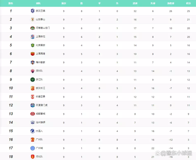Click the 山东泰山 team badge
Viewport: 196px width, 160px height.
(32, 20)
